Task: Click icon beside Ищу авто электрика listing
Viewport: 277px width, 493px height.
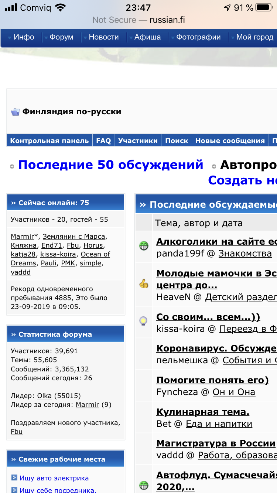Action: pos(14,478)
